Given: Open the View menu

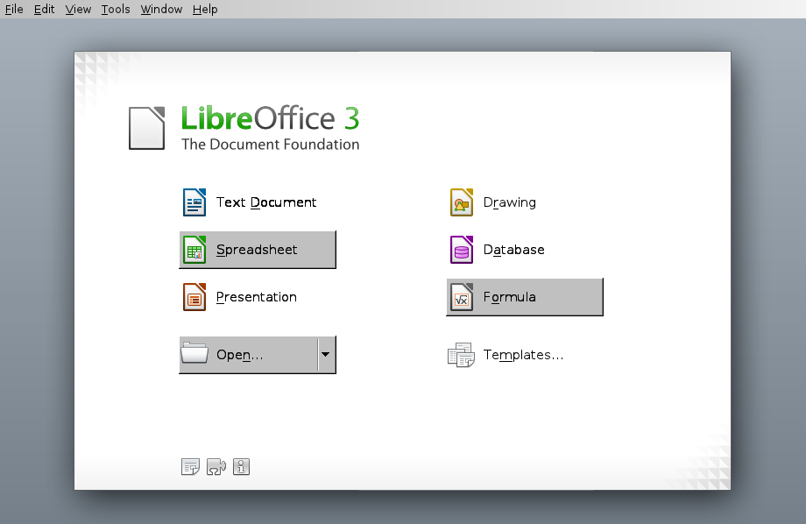Looking at the screenshot, I should pyautogui.click(x=78, y=10).
